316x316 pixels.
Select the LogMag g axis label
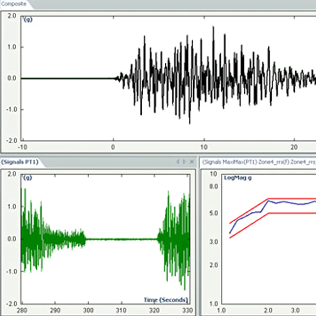click(x=238, y=177)
